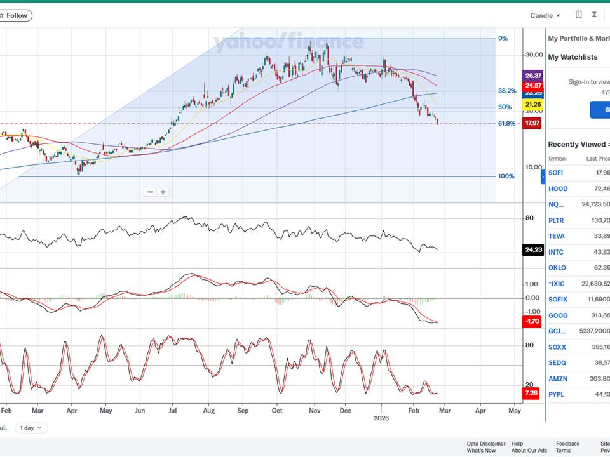Open PLTR quote from the list
610x457 pixels.
tap(556, 220)
